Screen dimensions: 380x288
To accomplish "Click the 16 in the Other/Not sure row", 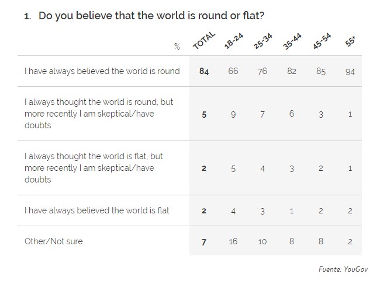I will (x=233, y=241).
